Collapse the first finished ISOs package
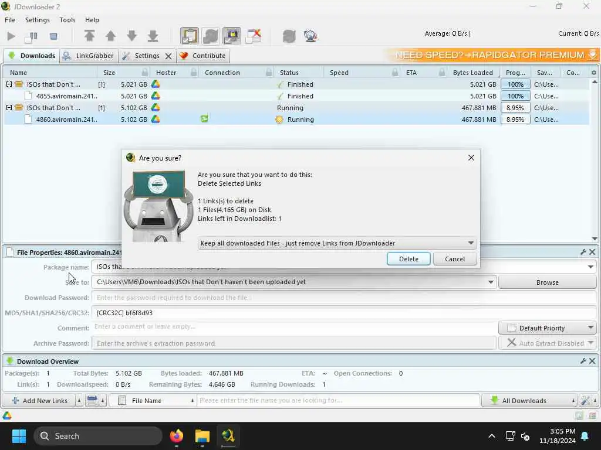 (9, 84)
